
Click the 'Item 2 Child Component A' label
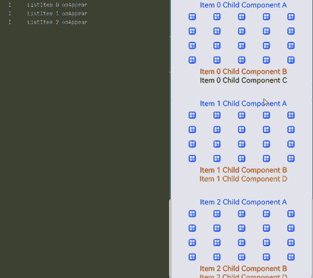[x=244, y=202]
